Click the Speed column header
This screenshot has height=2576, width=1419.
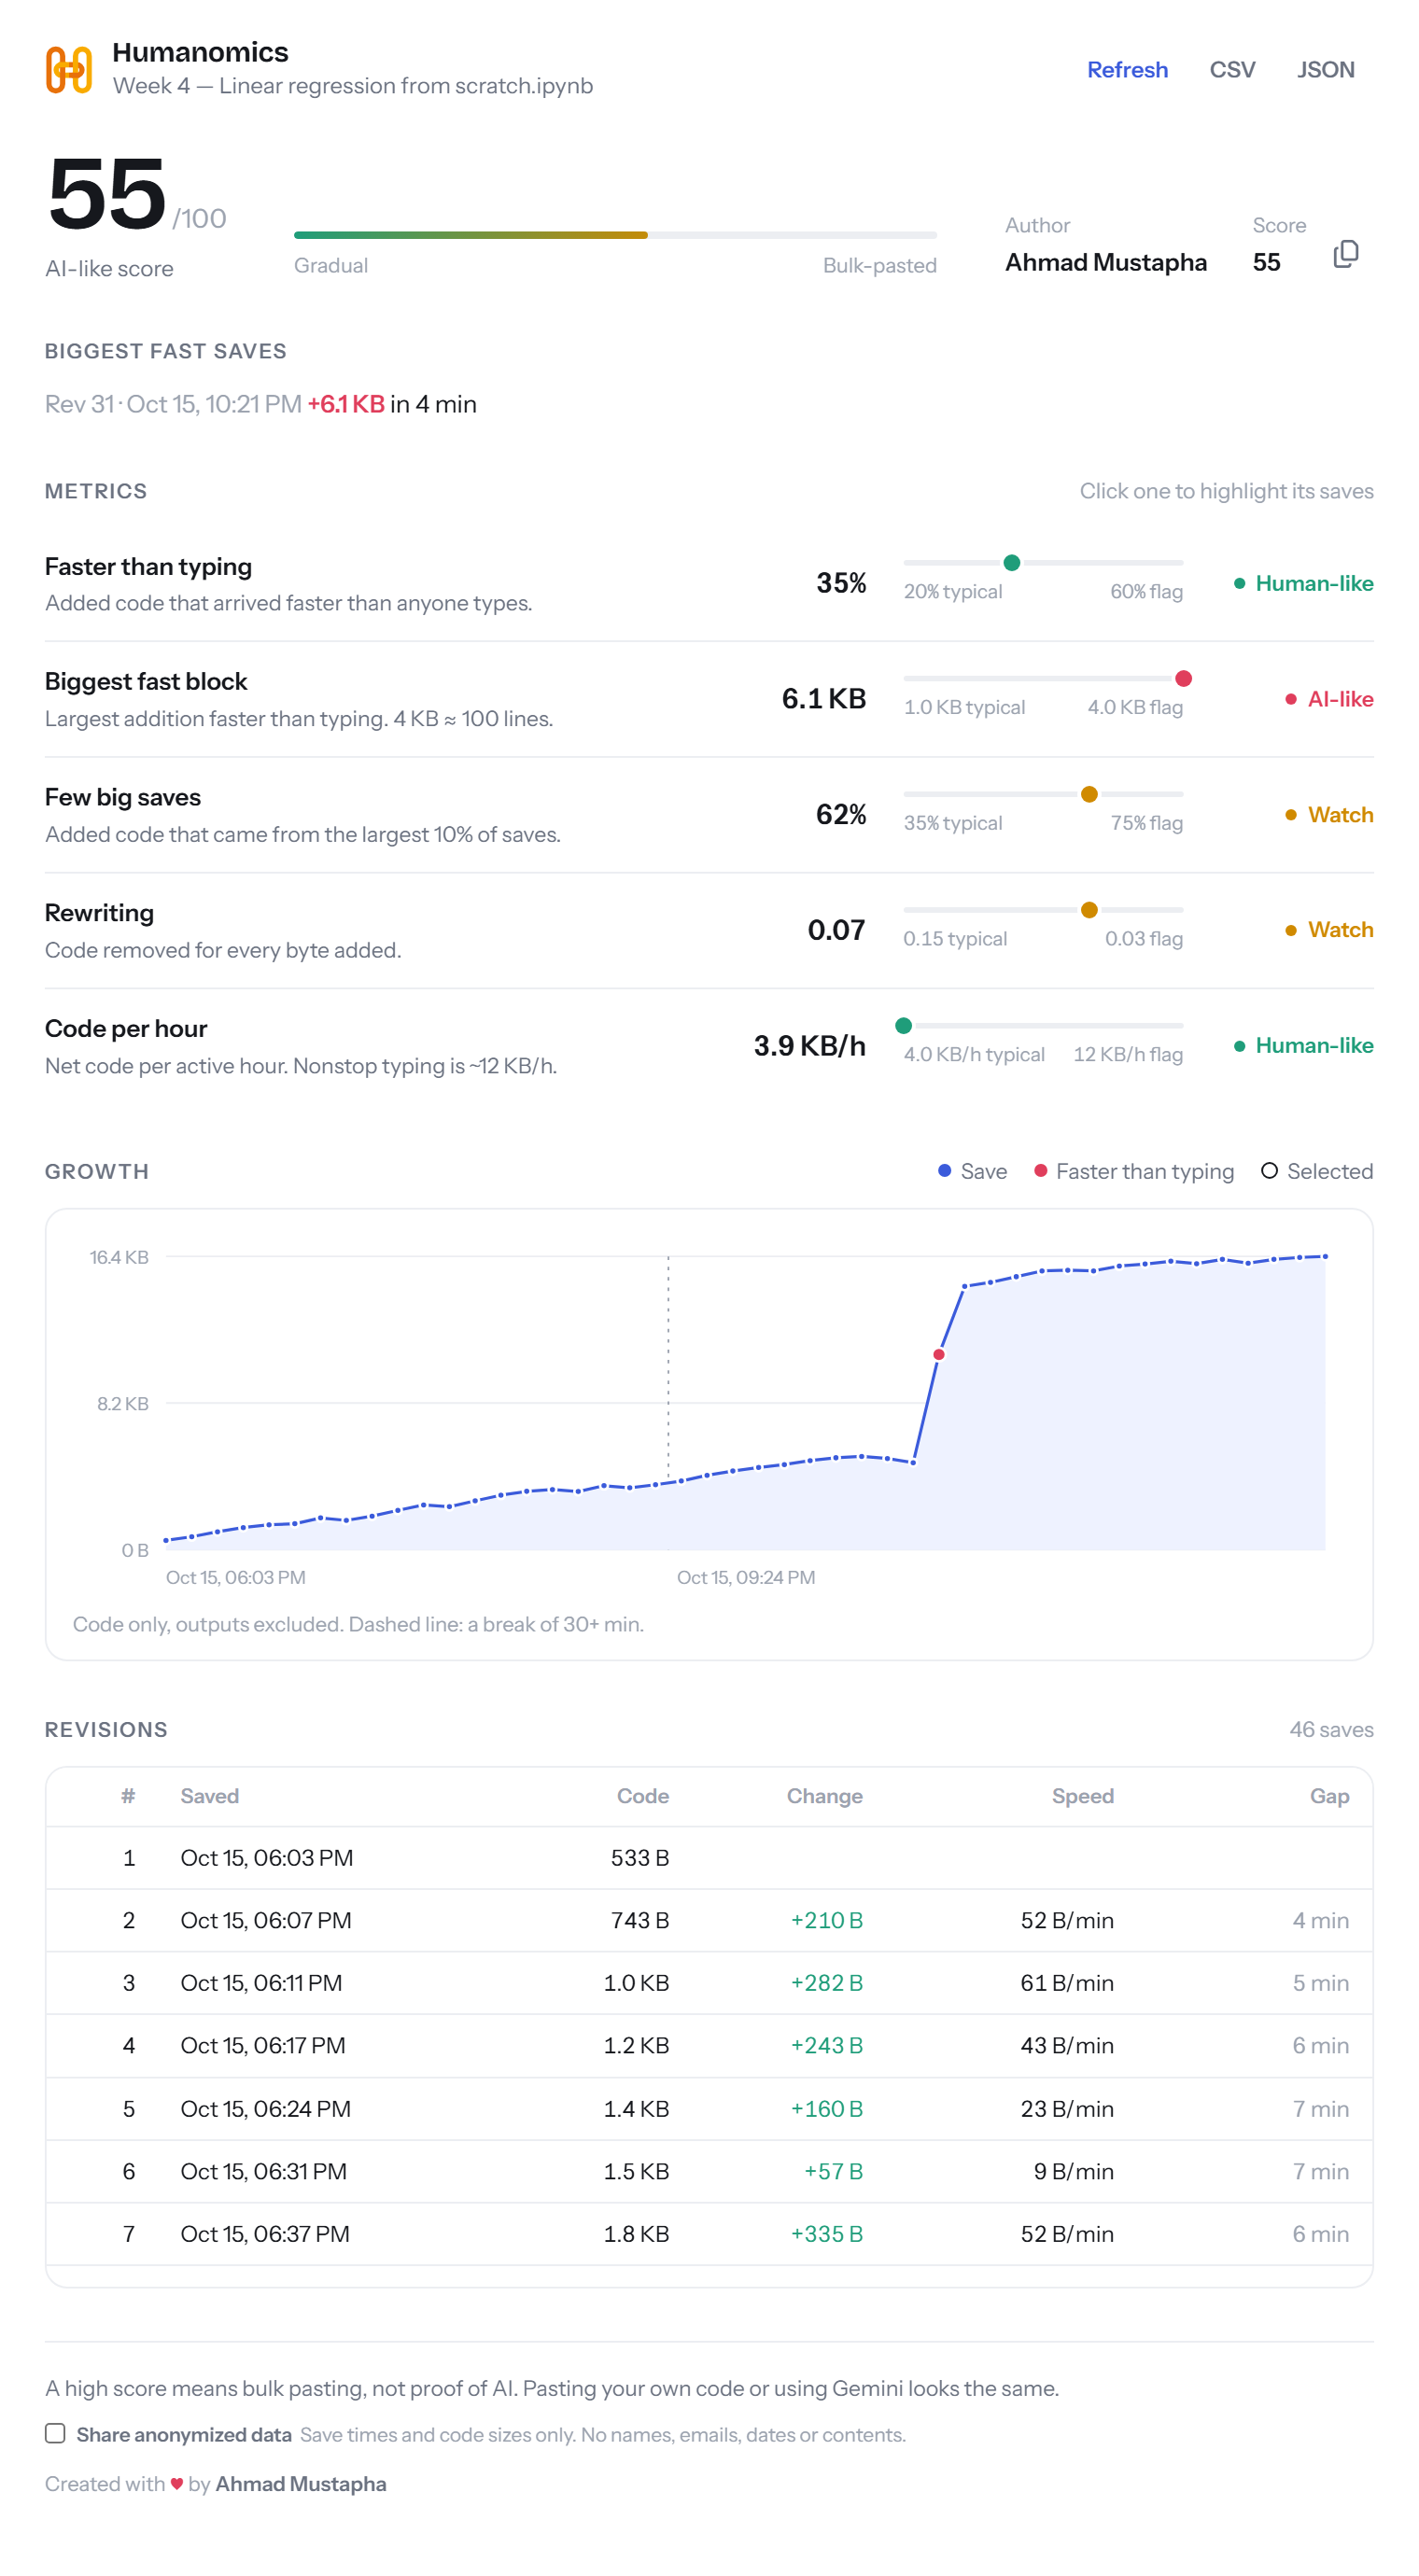coord(1082,1796)
